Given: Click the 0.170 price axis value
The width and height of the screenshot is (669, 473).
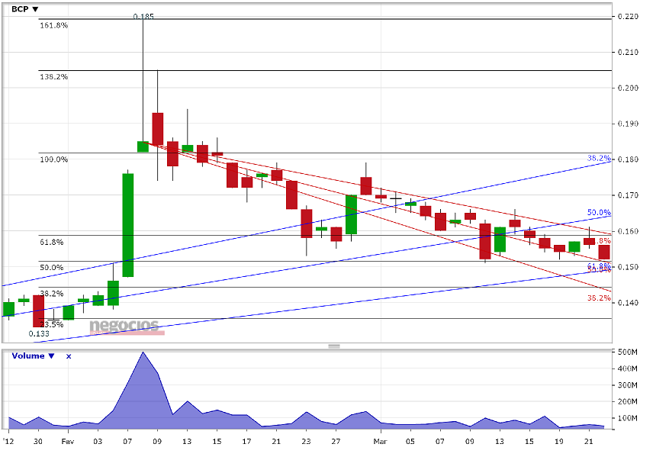Looking at the screenshot, I should (628, 195).
